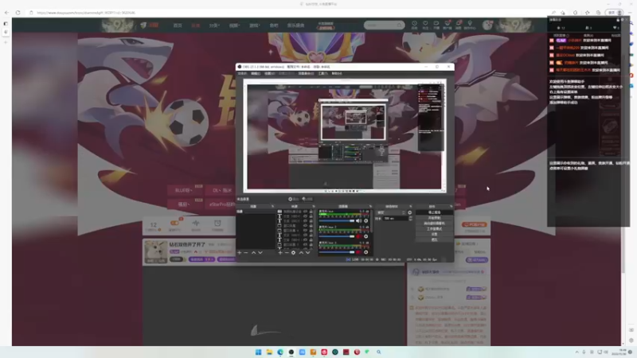Open OBS 场景集合 menu

[306, 73]
